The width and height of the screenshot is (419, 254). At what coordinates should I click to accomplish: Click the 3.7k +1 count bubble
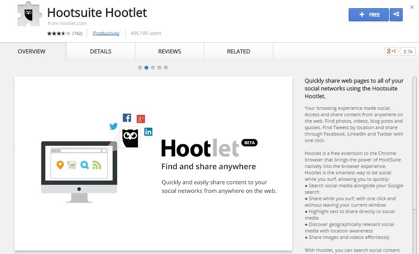[408, 52]
